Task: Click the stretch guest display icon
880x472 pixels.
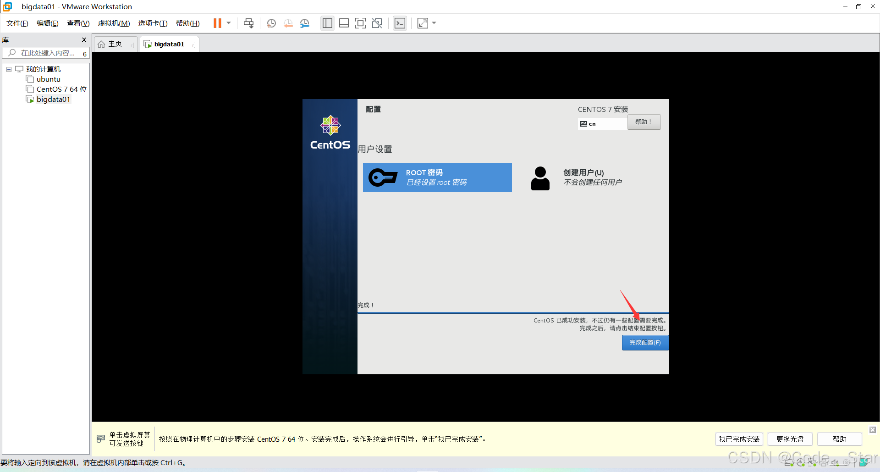Action: coord(423,23)
